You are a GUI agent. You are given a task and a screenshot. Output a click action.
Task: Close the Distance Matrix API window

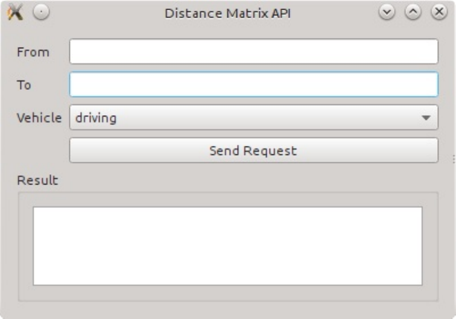[x=439, y=13]
